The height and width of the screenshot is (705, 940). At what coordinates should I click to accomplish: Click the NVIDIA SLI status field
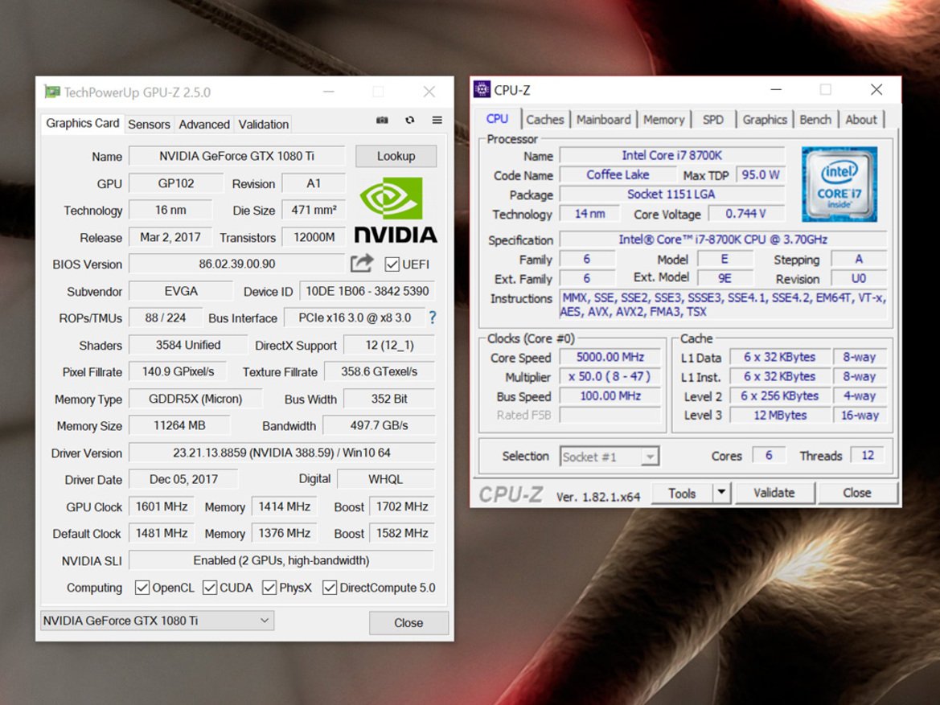(281, 560)
